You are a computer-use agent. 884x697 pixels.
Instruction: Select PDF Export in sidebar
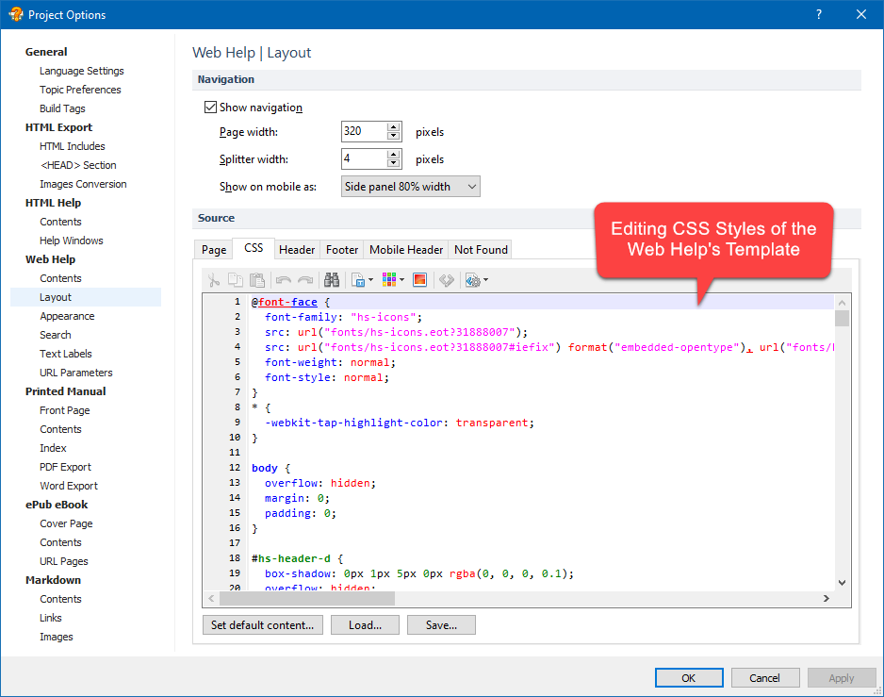65,467
